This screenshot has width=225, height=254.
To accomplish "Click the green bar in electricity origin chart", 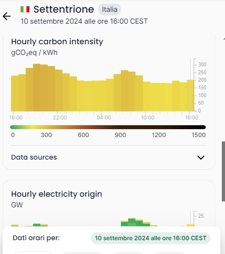I will 132,222.
